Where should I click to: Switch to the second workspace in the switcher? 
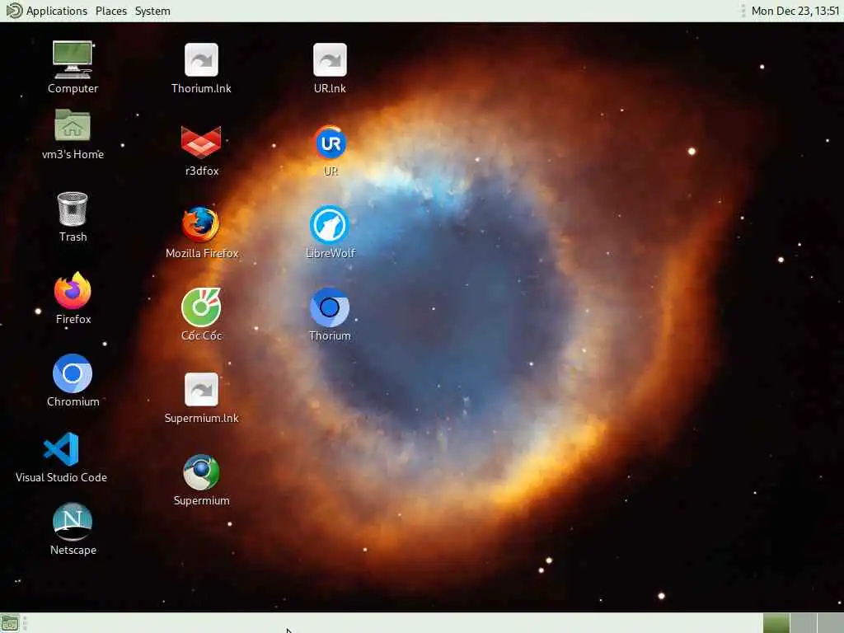[x=803, y=623]
